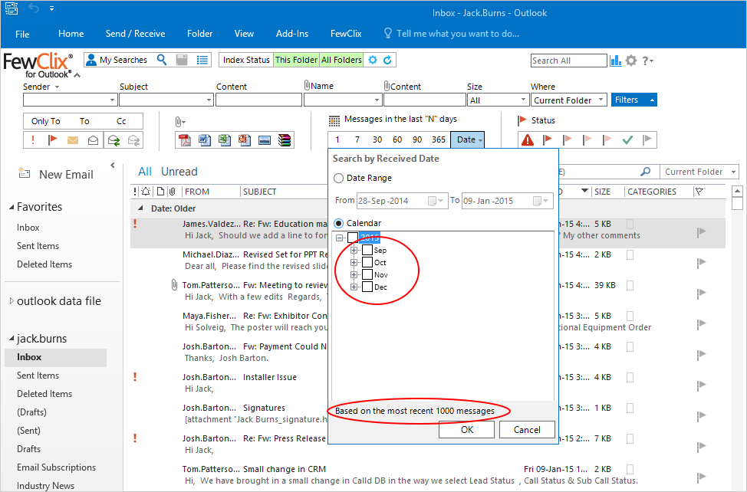Click the refresh index icon
Image resolution: width=747 pixels, height=492 pixels.
pos(387,60)
